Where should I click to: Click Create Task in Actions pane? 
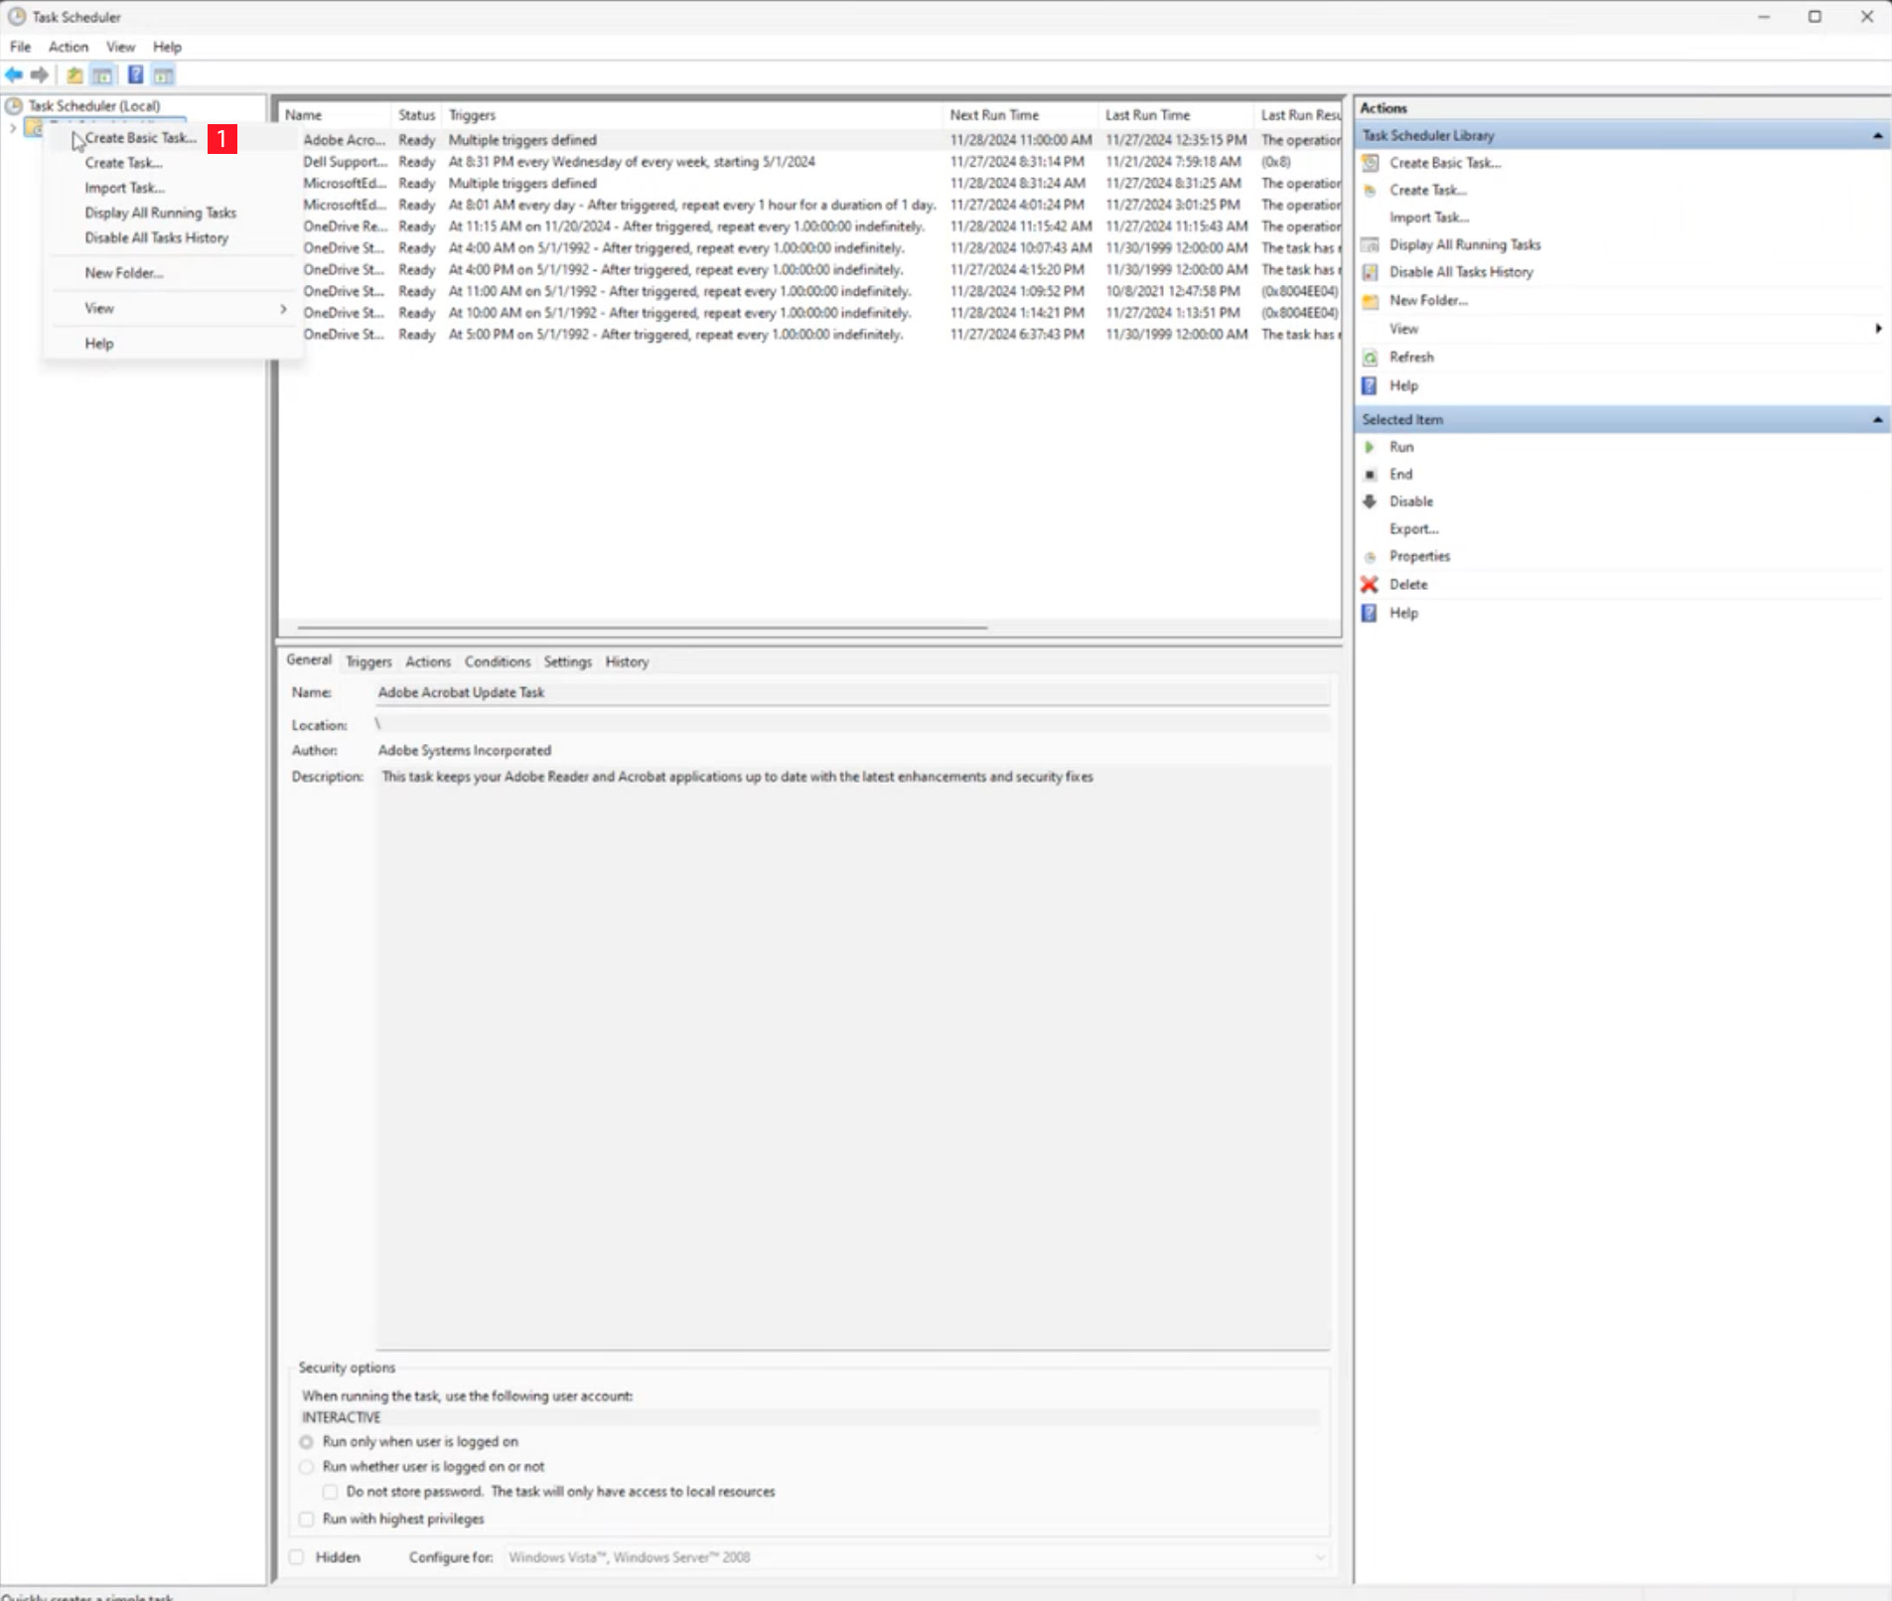coord(1427,191)
